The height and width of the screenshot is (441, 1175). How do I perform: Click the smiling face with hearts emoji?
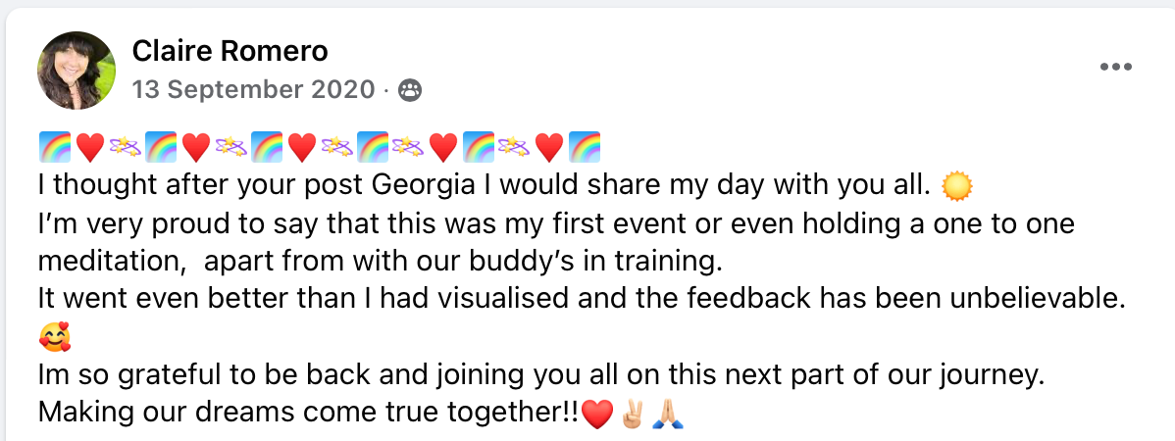coord(56,341)
